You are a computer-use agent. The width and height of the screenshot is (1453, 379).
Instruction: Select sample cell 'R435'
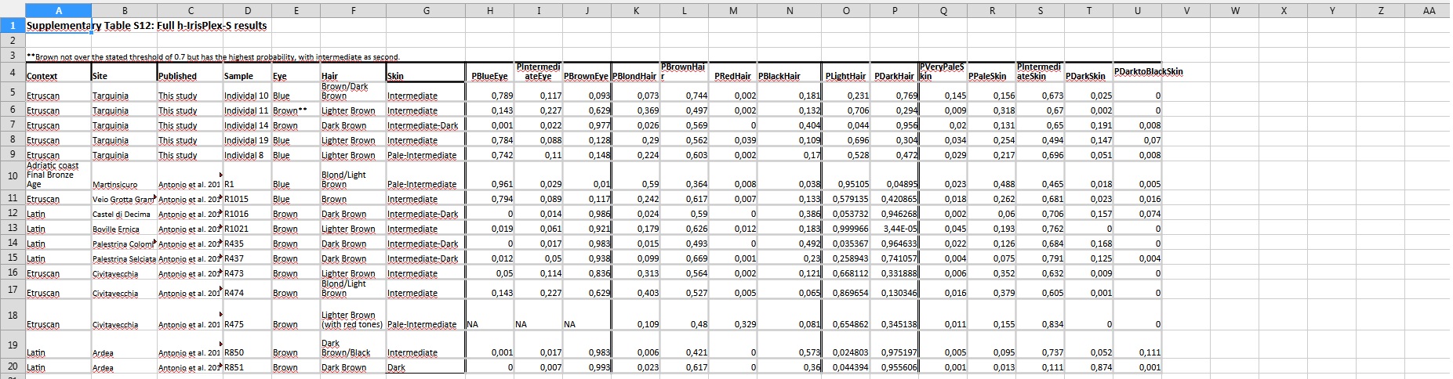tap(246, 244)
